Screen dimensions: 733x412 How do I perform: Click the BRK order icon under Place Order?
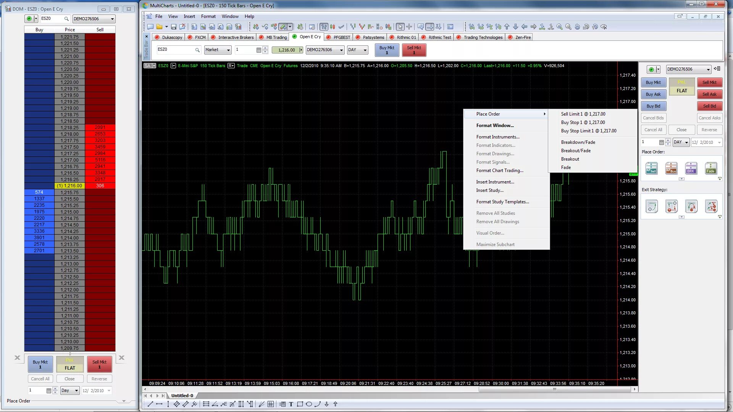point(691,168)
